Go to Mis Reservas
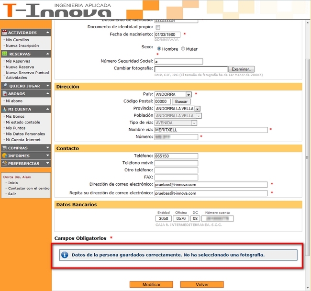Screen dimensions: 311x291 (18, 61)
